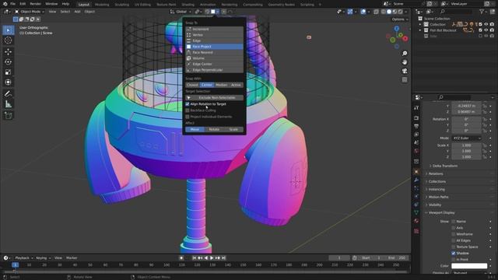498x280 pixels.
Task: Select the Select Box tool
Action: point(9,30)
